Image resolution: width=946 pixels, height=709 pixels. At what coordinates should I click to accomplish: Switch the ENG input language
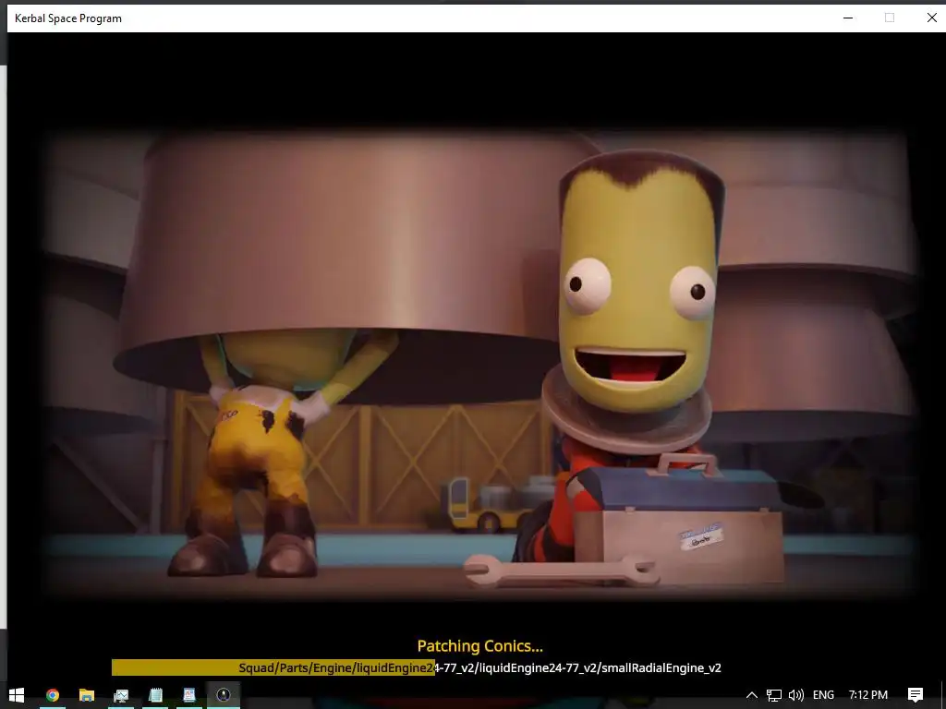click(823, 695)
